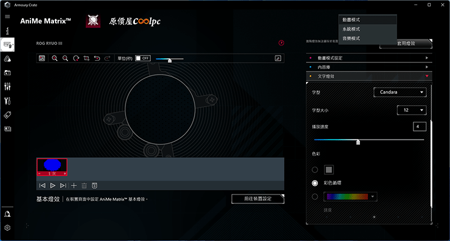Select the gradient color radio button

(315, 197)
